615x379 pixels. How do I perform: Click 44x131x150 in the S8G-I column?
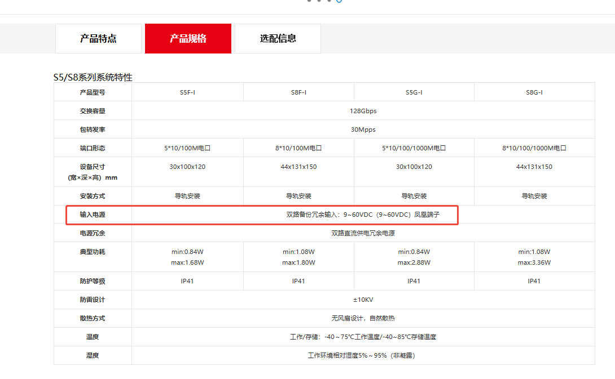click(534, 167)
